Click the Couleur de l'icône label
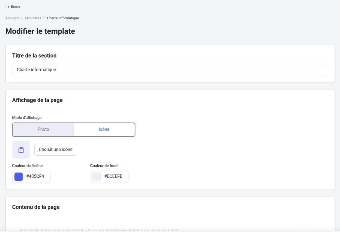 27,166
